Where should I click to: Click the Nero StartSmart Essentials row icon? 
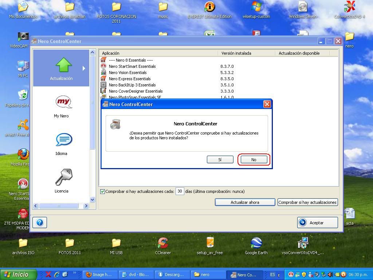[103, 66]
